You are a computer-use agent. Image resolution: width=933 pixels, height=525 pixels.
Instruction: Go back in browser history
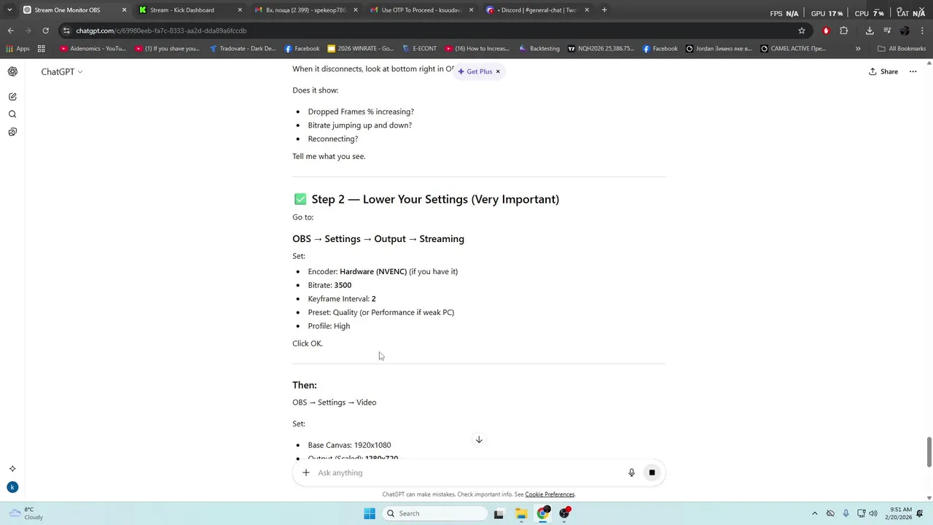10,31
